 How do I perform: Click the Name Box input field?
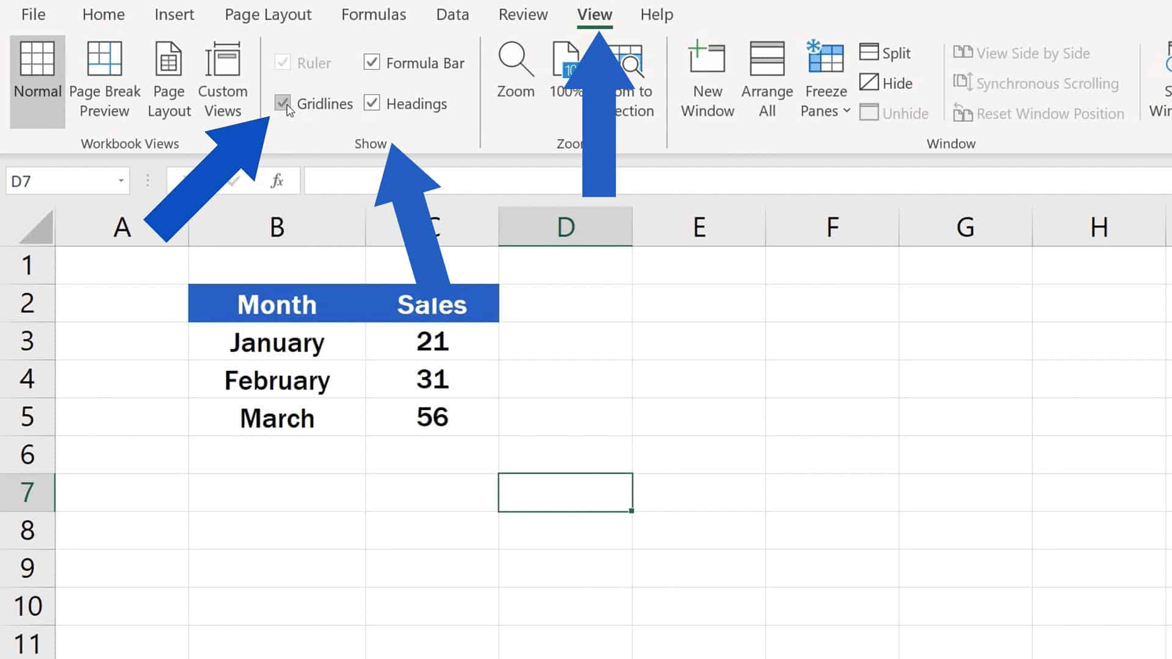(65, 181)
